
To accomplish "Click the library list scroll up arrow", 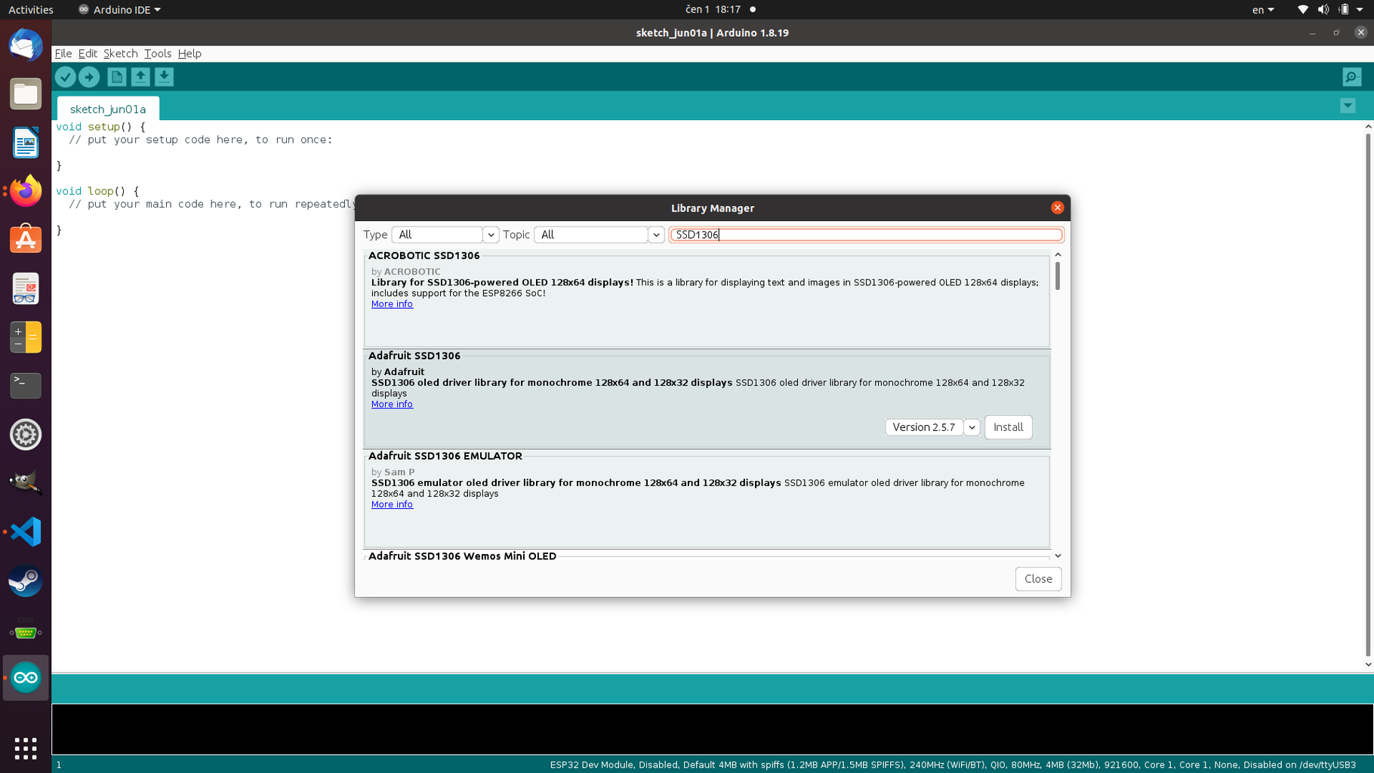I will (x=1058, y=255).
